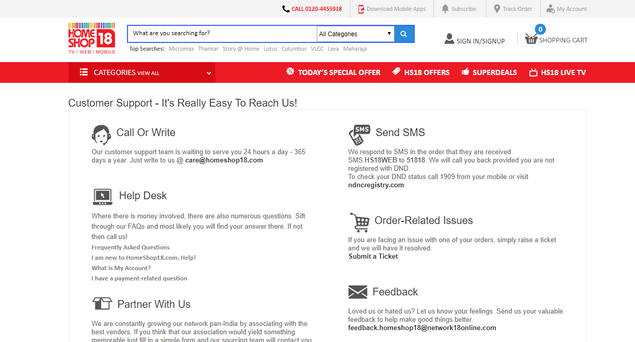This screenshot has height=342, width=635.
Task: Select top search Lava
Action: coord(333,49)
